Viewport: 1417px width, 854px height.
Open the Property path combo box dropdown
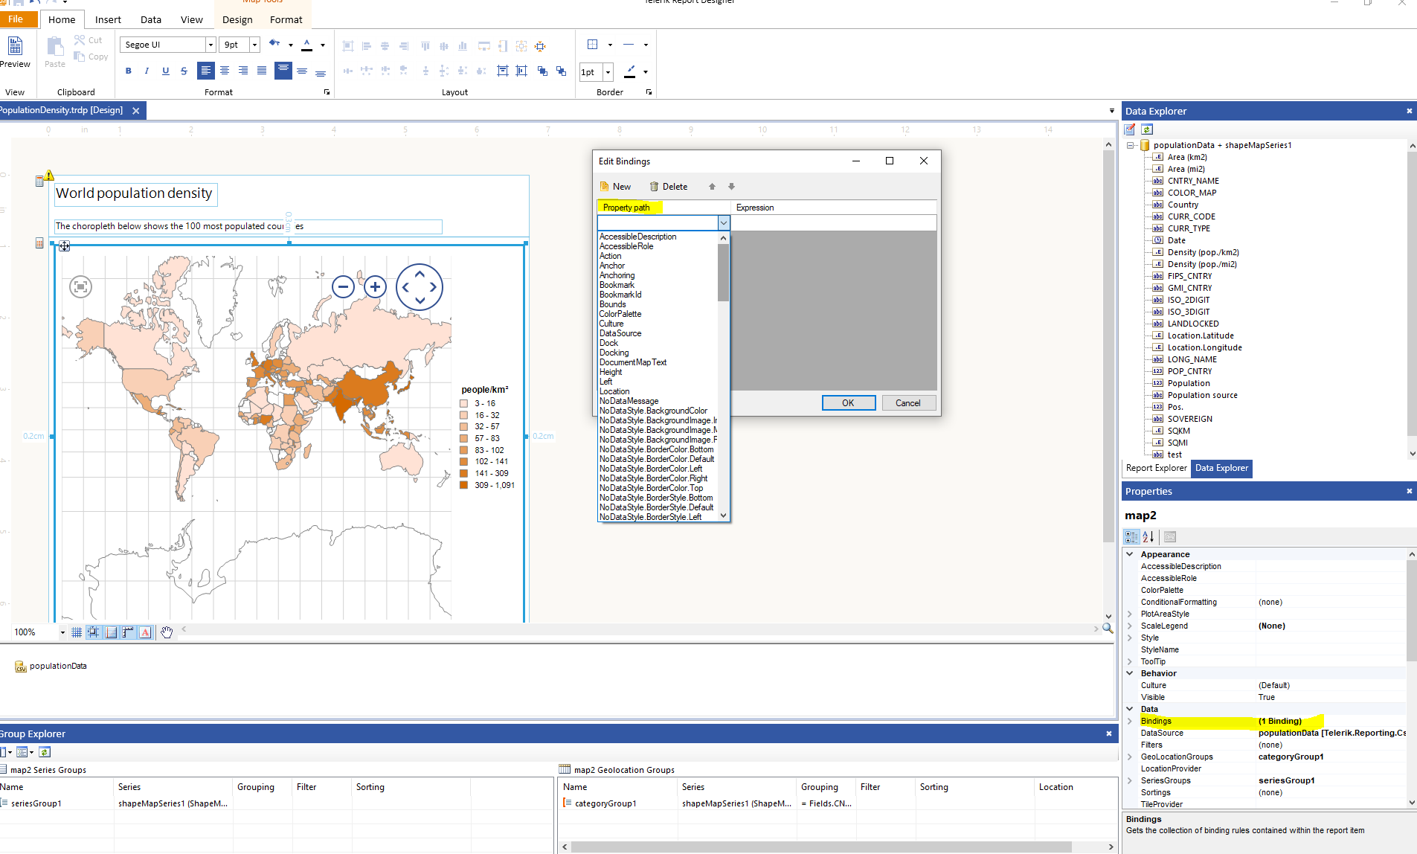point(723,223)
